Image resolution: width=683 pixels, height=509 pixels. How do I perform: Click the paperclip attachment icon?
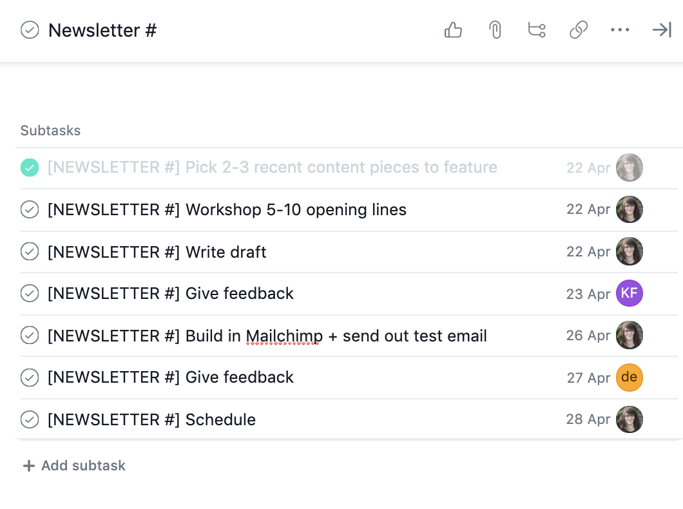[495, 30]
